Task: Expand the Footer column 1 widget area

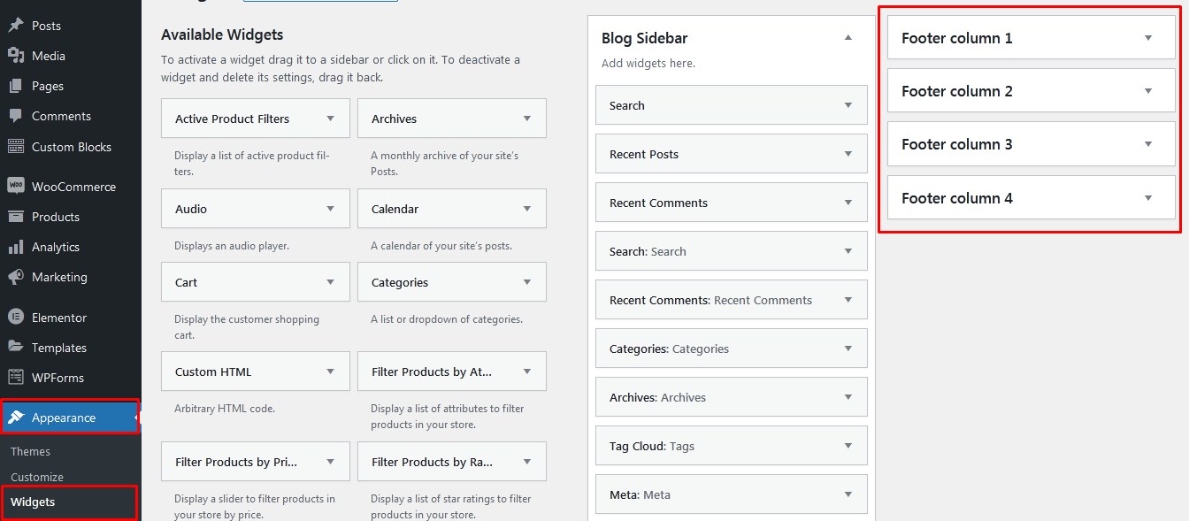Action: coord(1148,38)
